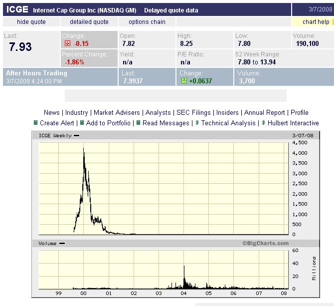Open the detailed quote tab
The image size is (334, 306).
(x=89, y=22)
